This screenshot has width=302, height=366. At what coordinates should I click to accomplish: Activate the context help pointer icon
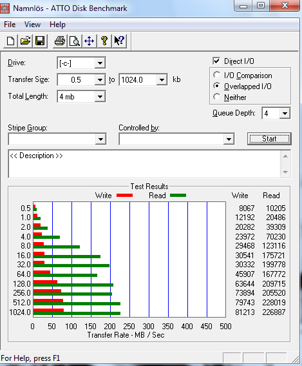(120, 41)
